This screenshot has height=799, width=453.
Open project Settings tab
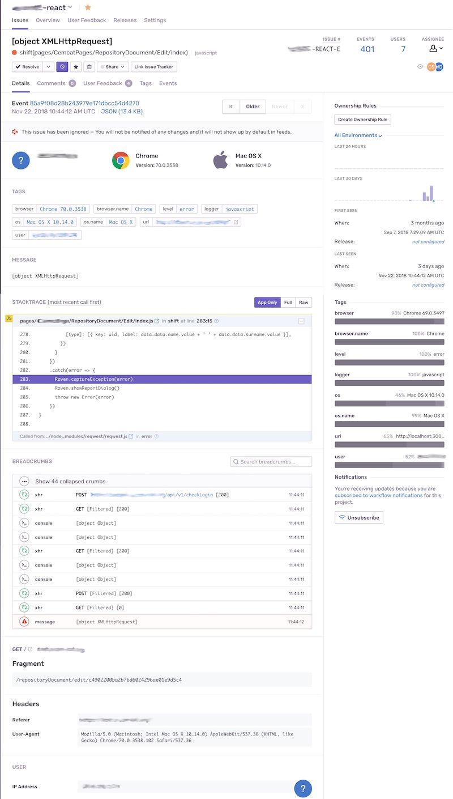(x=155, y=20)
